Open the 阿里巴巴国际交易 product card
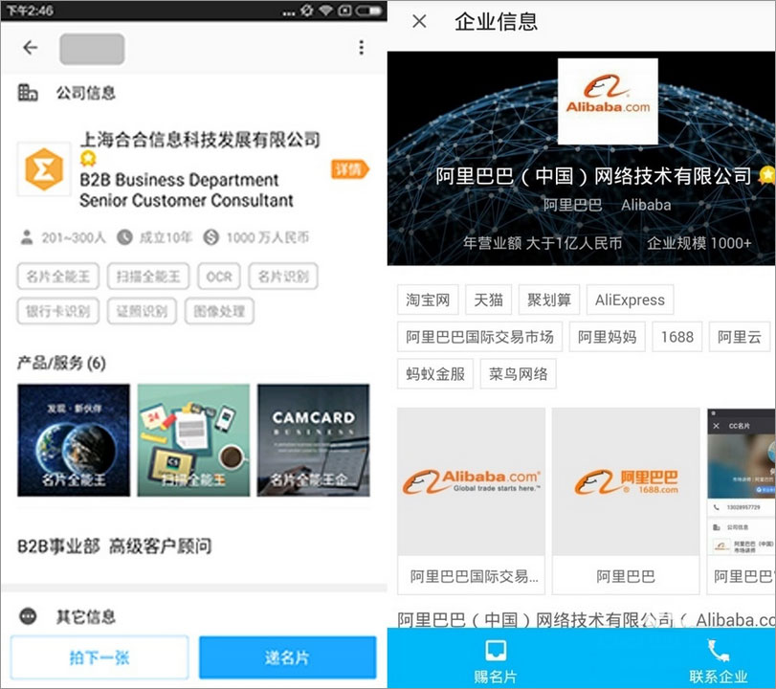The width and height of the screenshot is (776, 689). pos(471,500)
